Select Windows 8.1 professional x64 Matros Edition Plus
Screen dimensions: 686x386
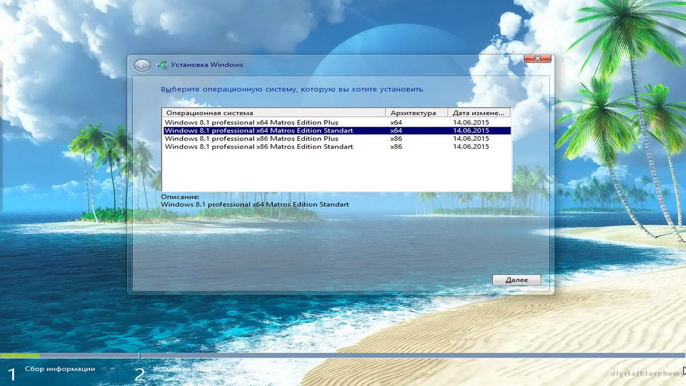pos(337,123)
